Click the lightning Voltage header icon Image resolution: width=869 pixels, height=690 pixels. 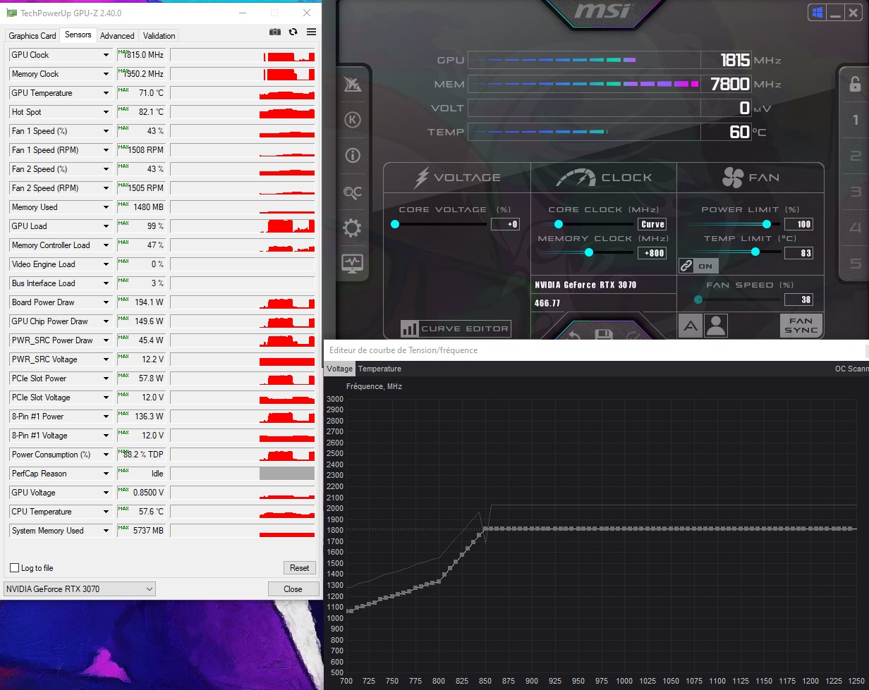[x=421, y=178]
